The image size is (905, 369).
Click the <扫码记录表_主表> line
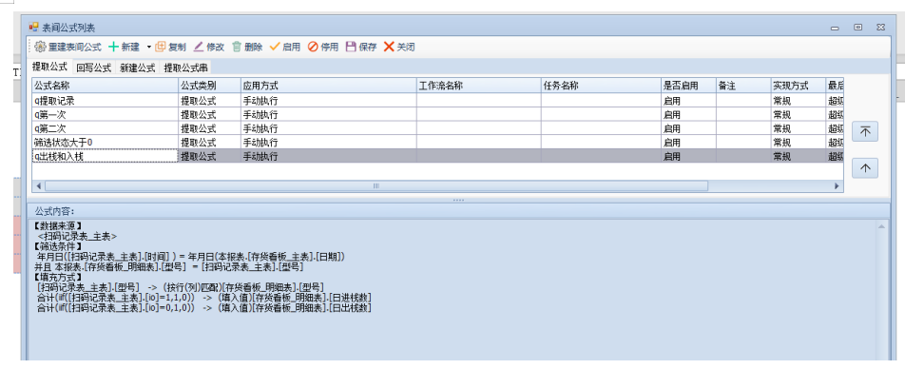point(77,236)
